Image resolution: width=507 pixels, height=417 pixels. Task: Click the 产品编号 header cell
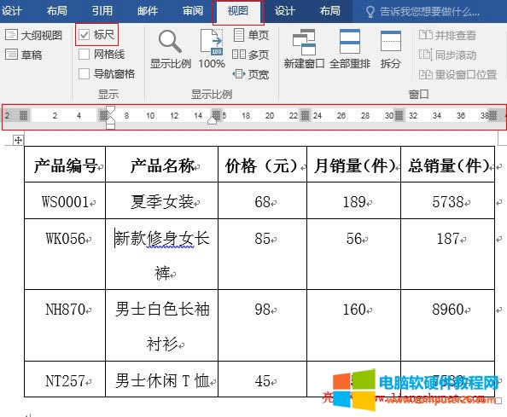[65, 165]
